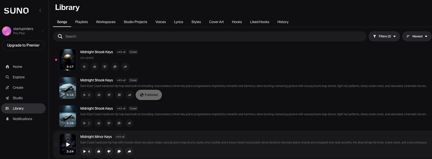This screenshot has height=159, width=432.
Task: Comment on the 3:17 Midnight Shook Keys song
Action: pos(115,67)
